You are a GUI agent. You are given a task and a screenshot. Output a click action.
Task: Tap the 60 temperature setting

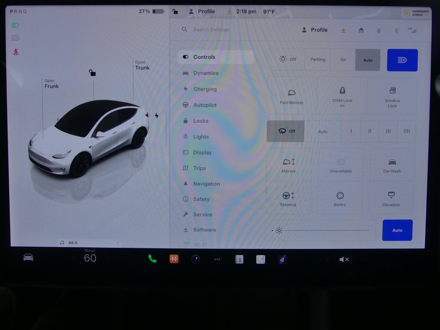coord(90,258)
